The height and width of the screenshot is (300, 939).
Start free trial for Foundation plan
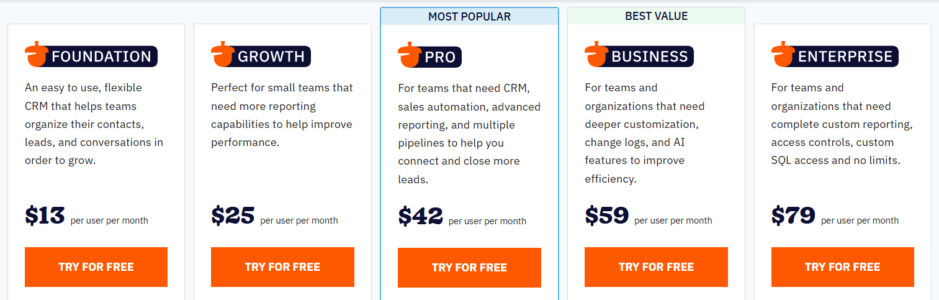[x=96, y=267]
